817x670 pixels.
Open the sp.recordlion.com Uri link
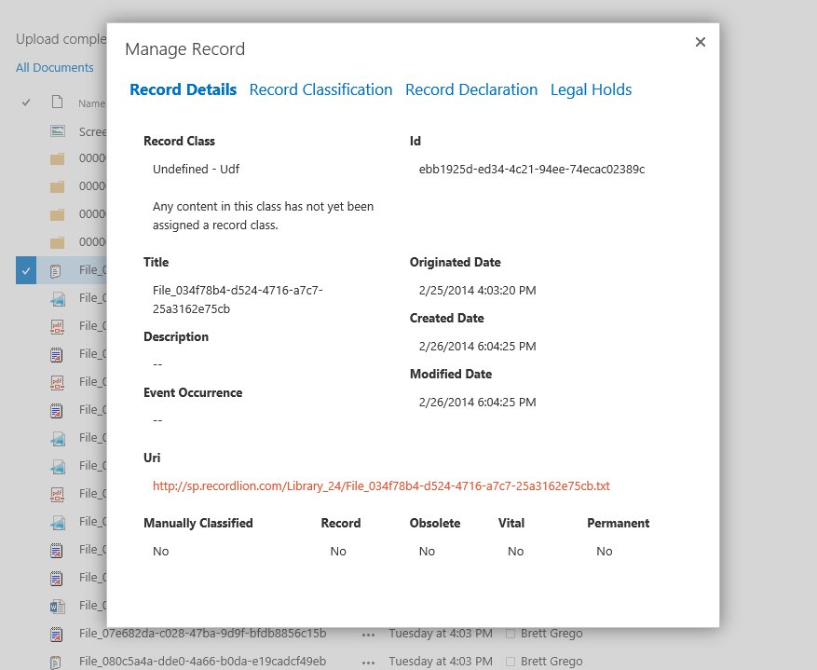pyautogui.click(x=381, y=485)
